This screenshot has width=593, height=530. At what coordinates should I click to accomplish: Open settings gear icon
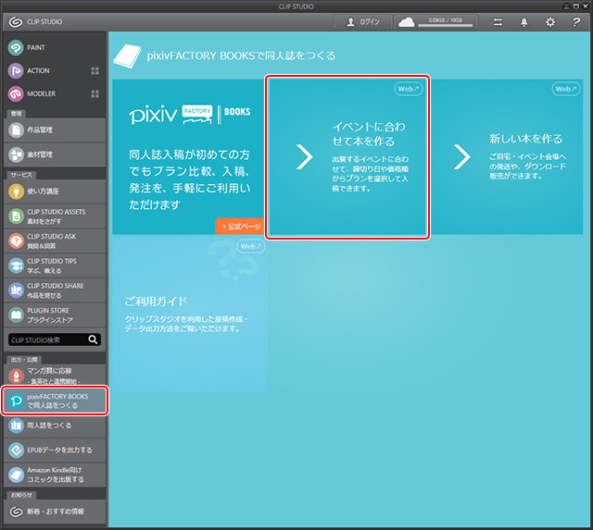(549, 22)
